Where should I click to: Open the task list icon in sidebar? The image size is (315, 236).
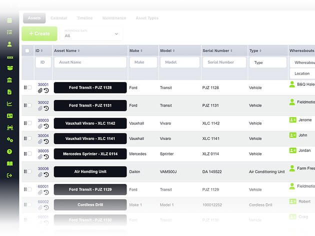tap(9, 32)
